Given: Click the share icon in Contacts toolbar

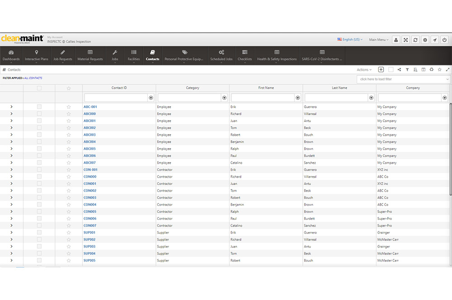Looking at the screenshot, I should coord(399,69).
